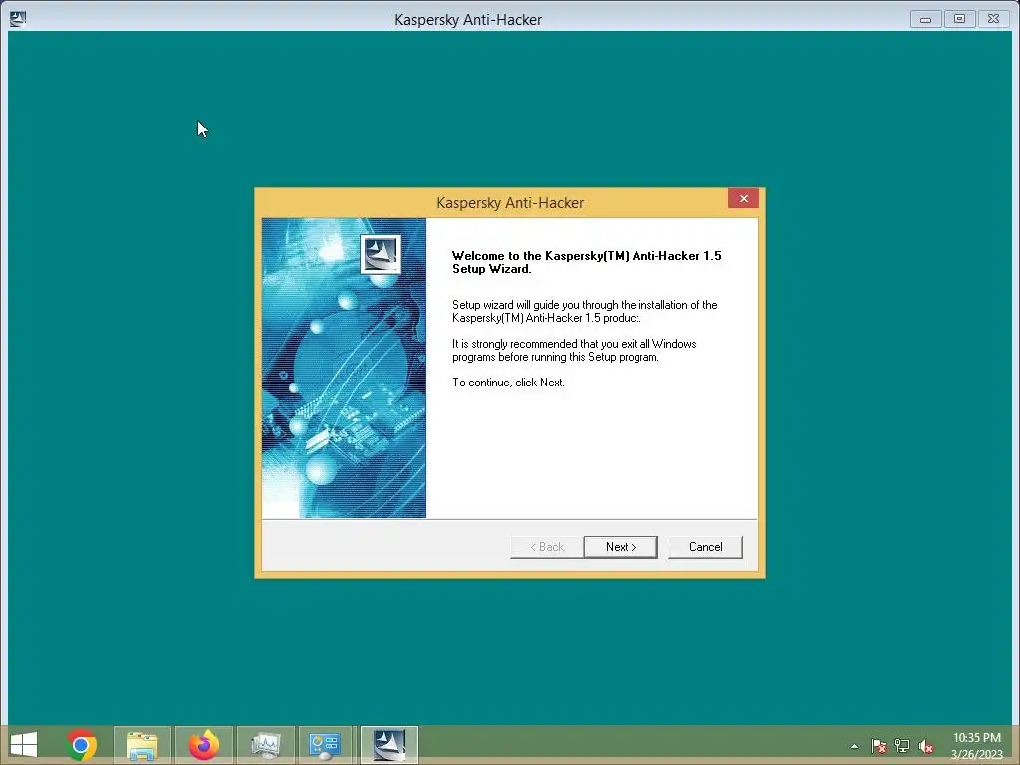Close the Kaspersky Anti-Hacker setup dialog

point(743,199)
